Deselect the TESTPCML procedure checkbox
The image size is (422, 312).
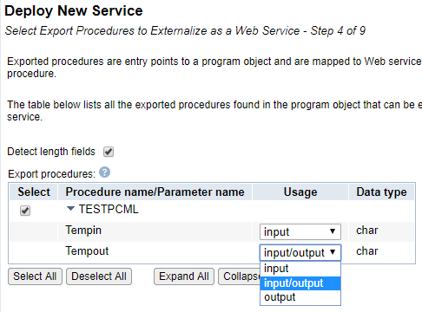[x=25, y=211]
